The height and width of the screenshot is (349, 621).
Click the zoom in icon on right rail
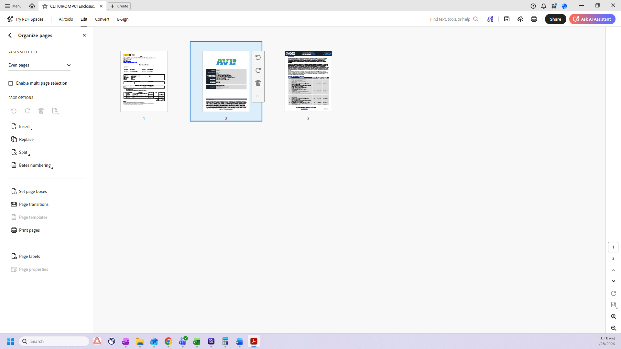click(x=614, y=316)
